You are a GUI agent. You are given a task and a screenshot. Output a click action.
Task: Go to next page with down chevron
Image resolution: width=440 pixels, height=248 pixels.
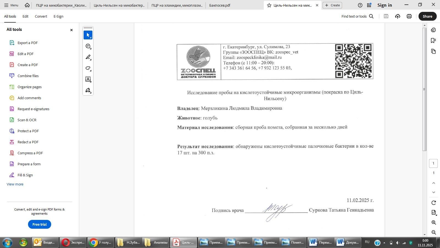click(x=434, y=192)
